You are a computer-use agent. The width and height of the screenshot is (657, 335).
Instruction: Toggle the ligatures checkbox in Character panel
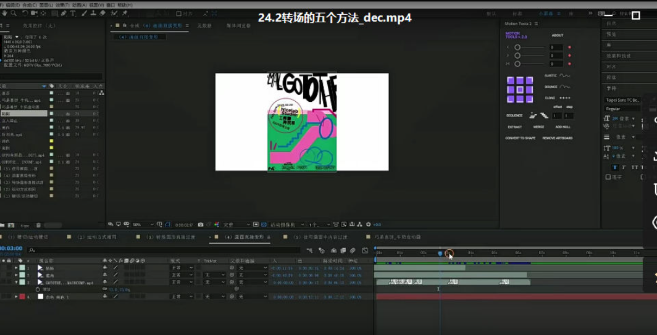[x=608, y=177]
